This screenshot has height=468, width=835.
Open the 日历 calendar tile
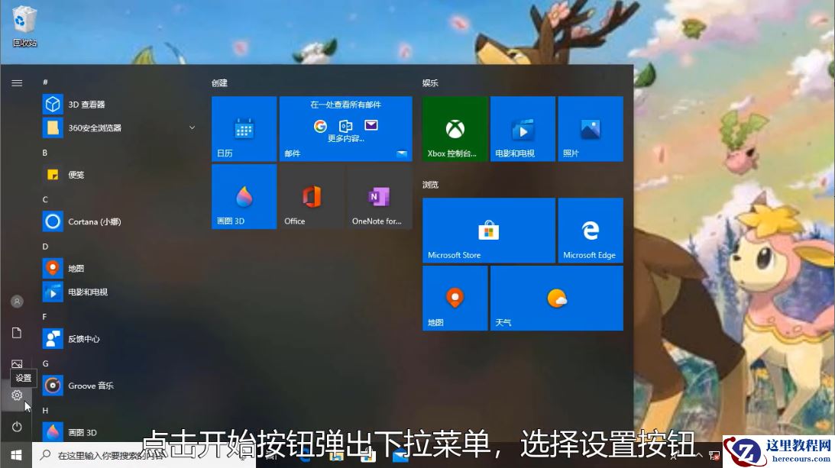(243, 128)
